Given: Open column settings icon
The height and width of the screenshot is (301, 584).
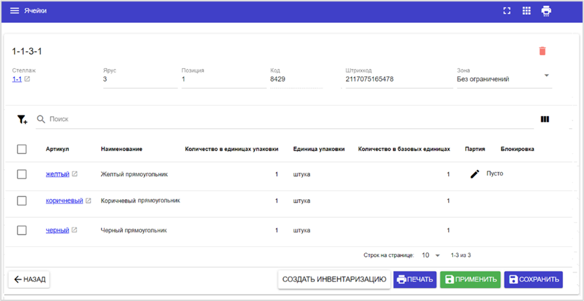Looking at the screenshot, I should click(x=545, y=119).
